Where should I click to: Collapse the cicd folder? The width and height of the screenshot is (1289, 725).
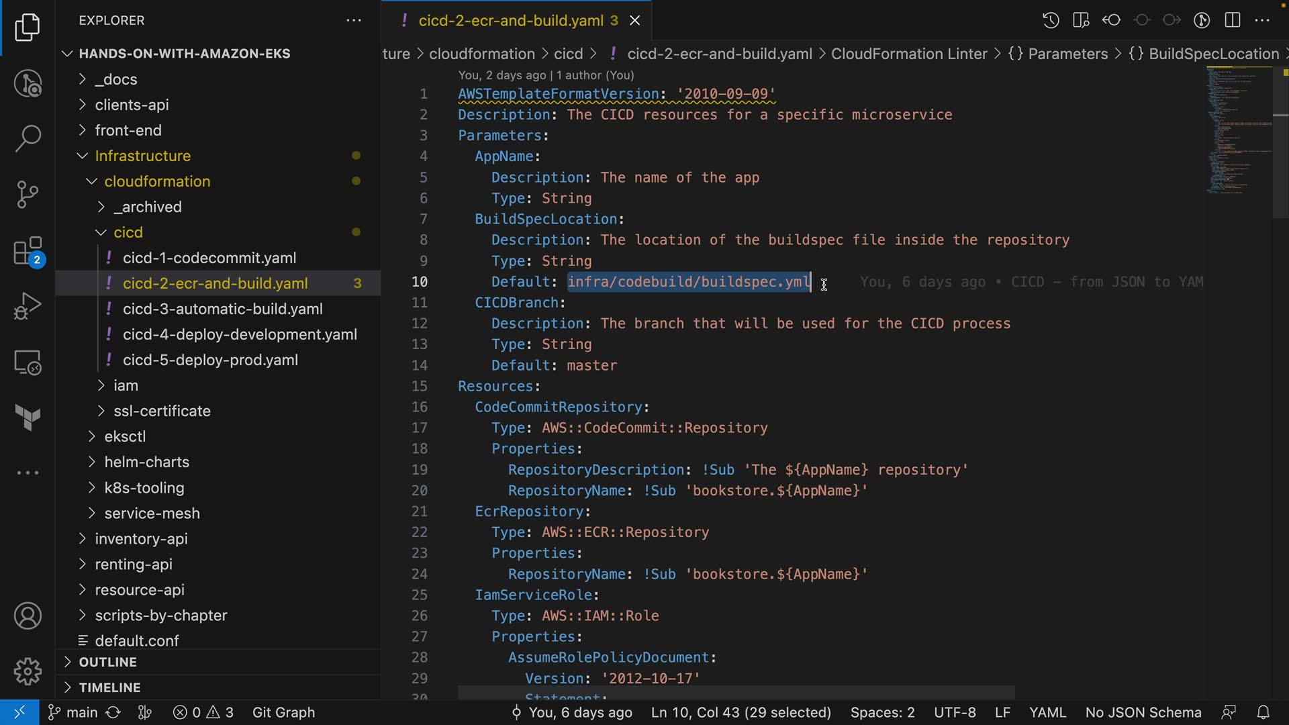click(x=128, y=232)
